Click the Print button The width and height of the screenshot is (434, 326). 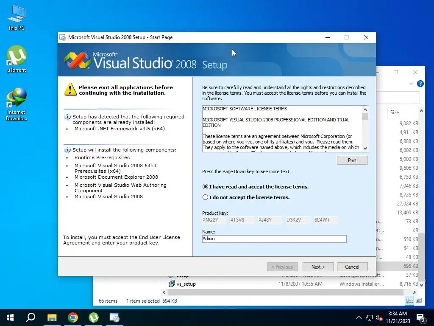coord(352,160)
